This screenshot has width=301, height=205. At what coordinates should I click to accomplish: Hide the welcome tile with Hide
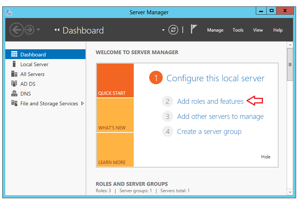(266, 157)
